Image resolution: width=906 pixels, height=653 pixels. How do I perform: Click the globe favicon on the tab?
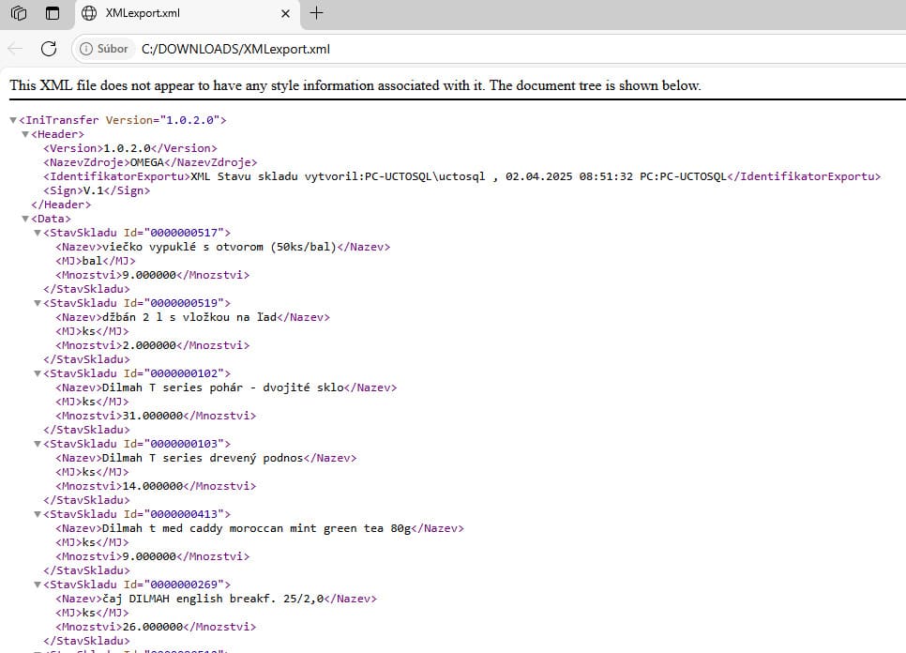coord(89,13)
